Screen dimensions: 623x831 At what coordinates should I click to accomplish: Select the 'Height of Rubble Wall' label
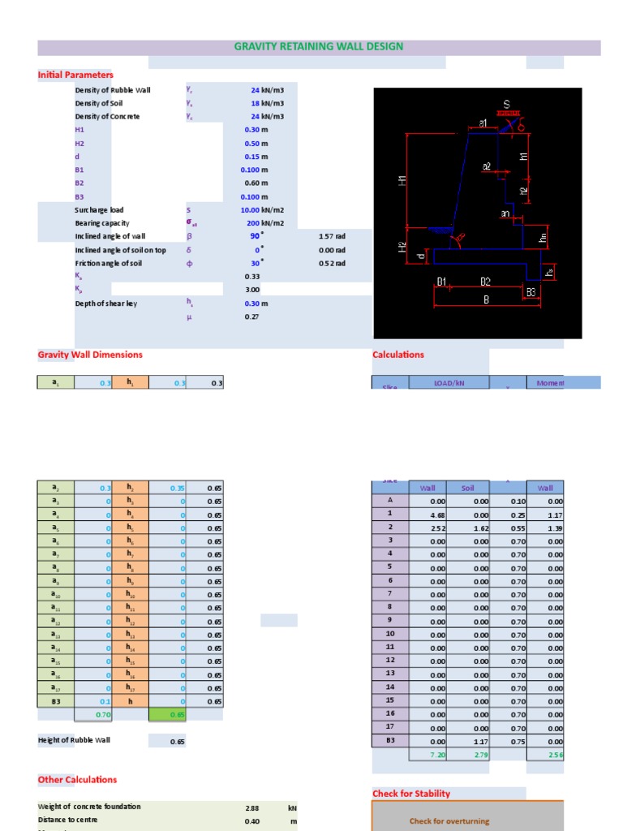coord(74,740)
